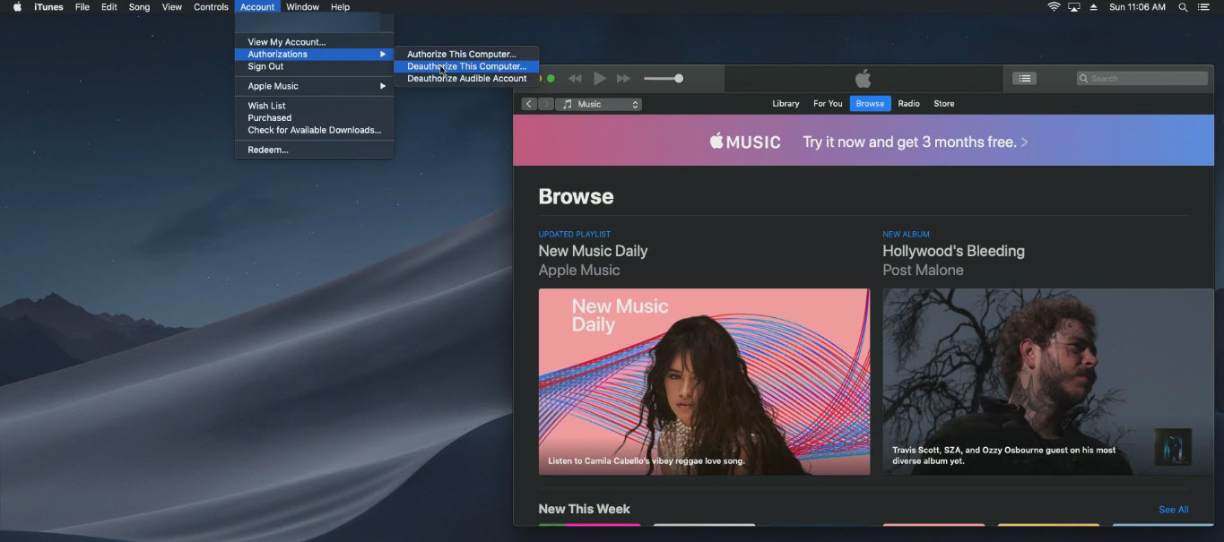Go forward with the right chevron button
The width and height of the screenshot is (1224, 542).
[x=546, y=104]
